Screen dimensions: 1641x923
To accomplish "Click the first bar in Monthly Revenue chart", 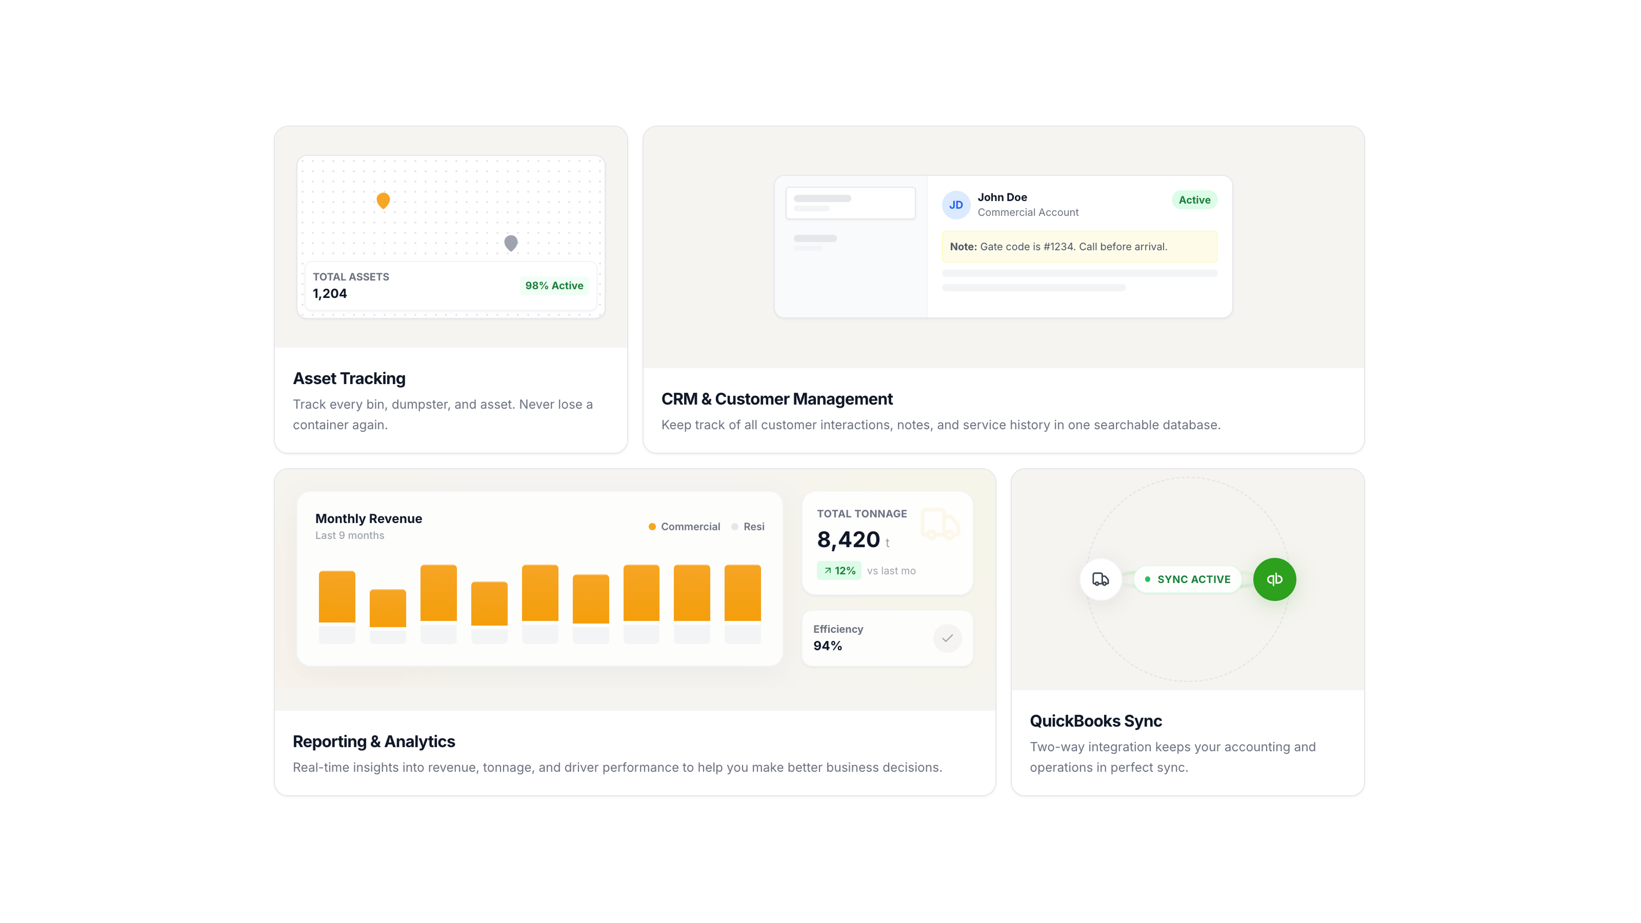I will click(x=337, y=597).
